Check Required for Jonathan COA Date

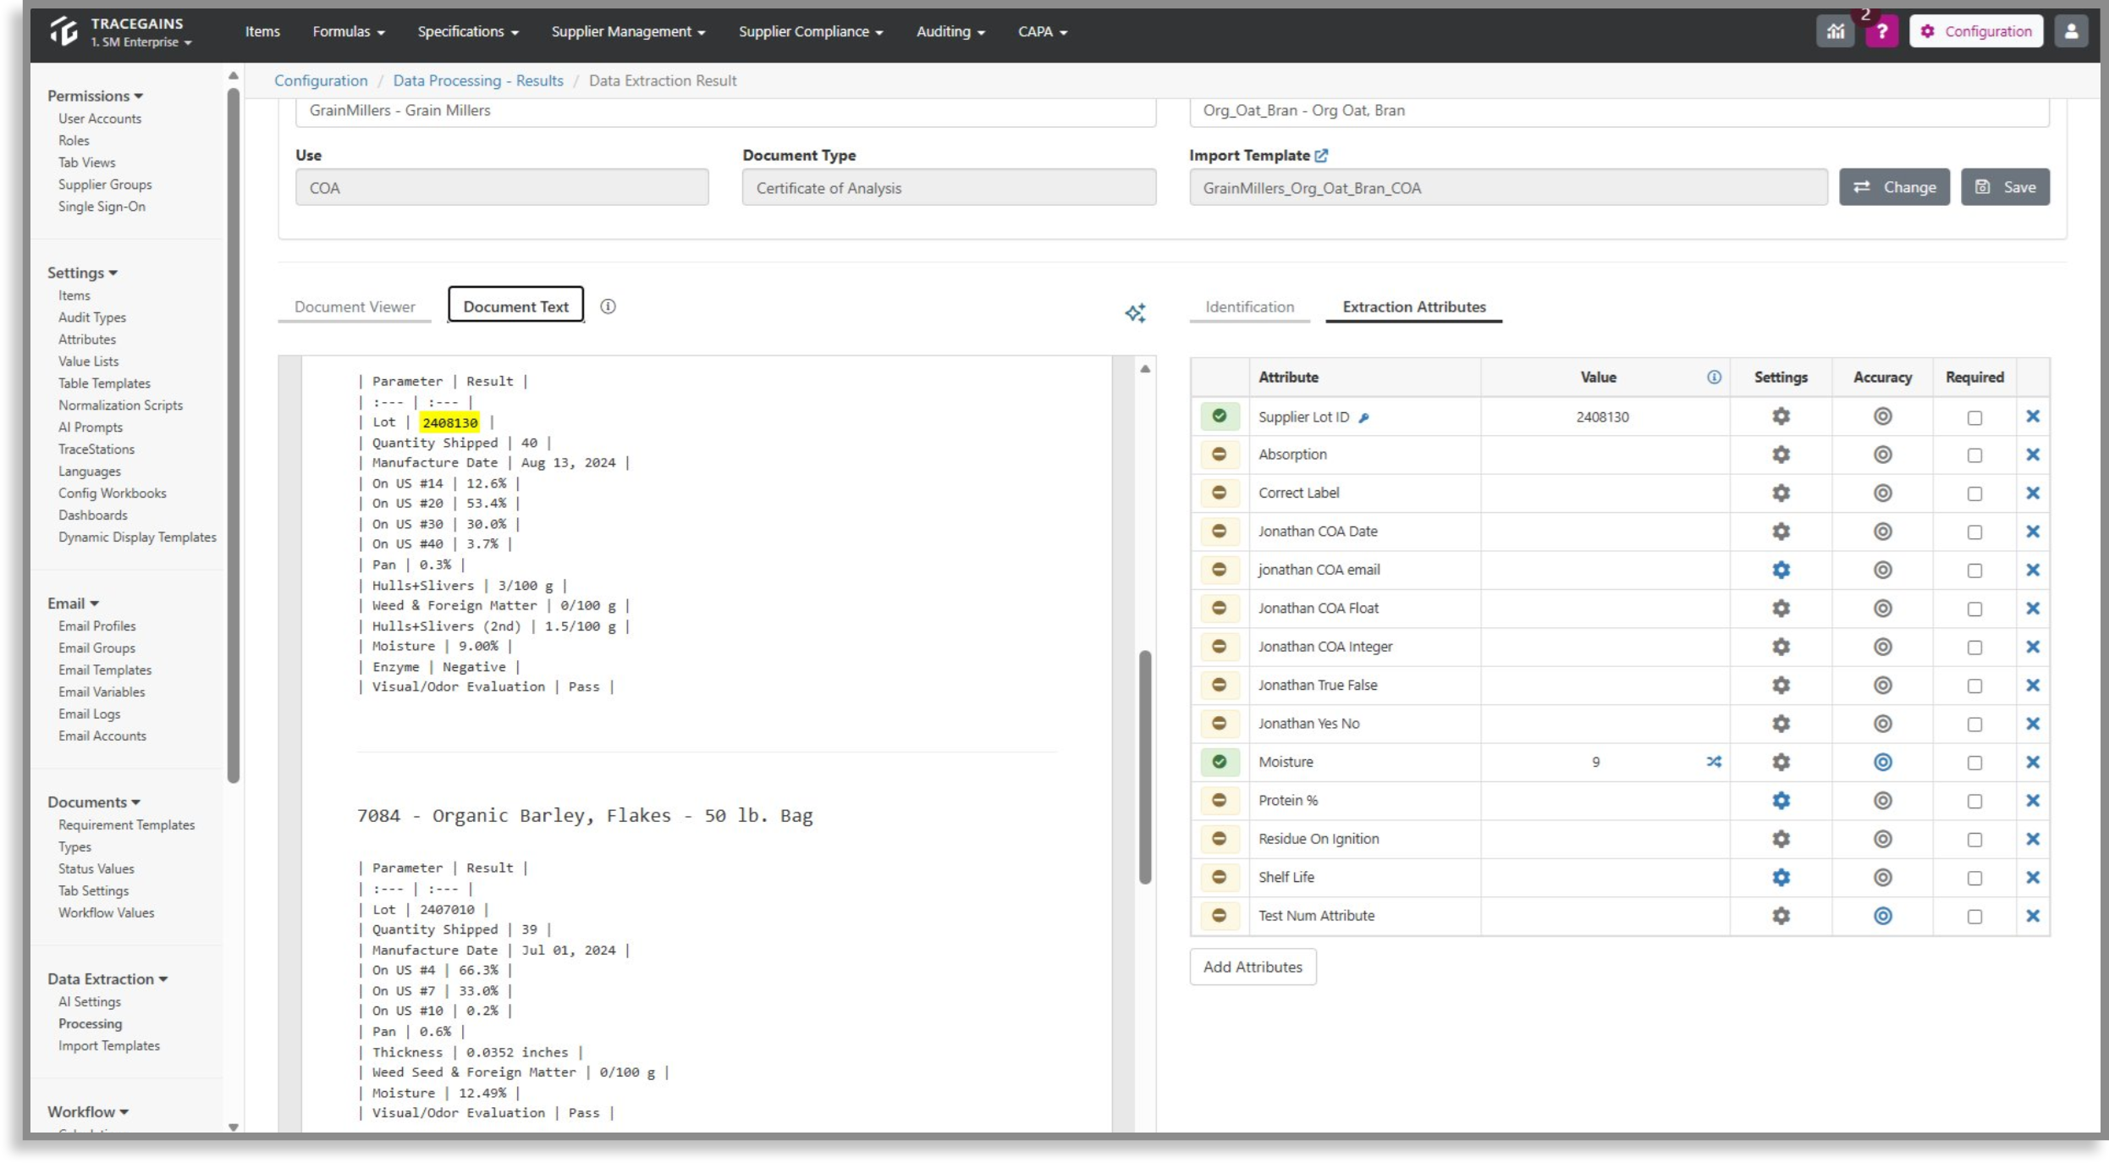tap(1974, 532)
